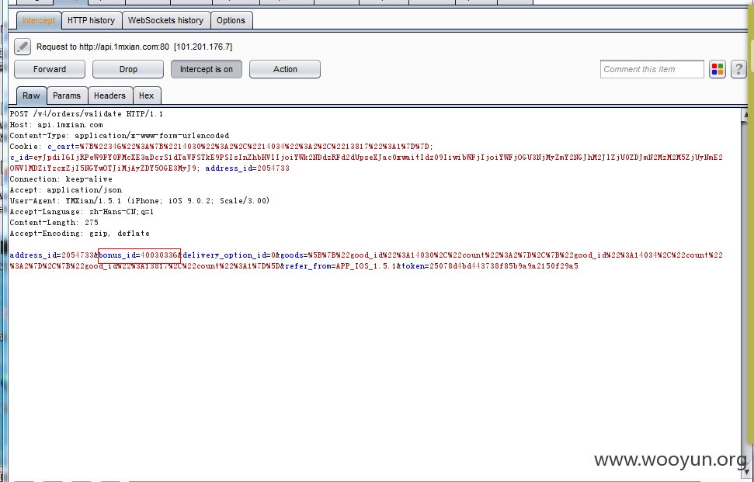Open the WebSockets history tab
This screenshot has height=482, width=754.
(165, 20)
